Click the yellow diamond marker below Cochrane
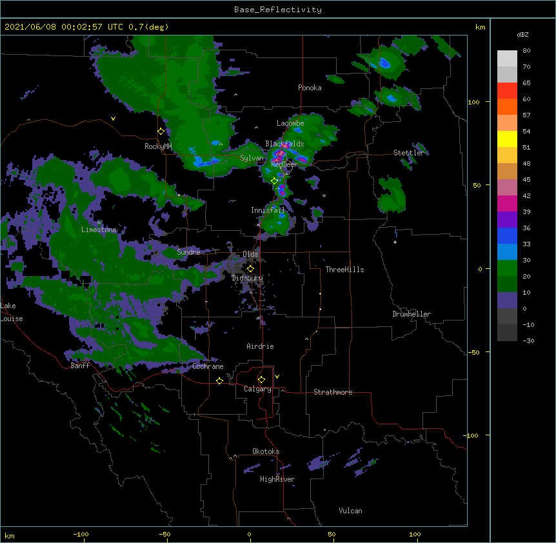The image size is (556, 543). point(219,380)
